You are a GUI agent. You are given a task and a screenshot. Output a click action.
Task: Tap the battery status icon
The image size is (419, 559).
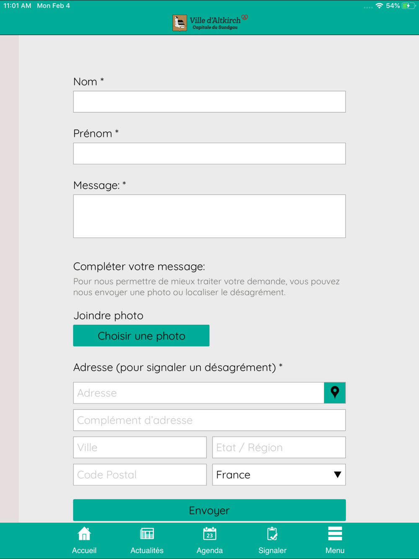(408, 6)
